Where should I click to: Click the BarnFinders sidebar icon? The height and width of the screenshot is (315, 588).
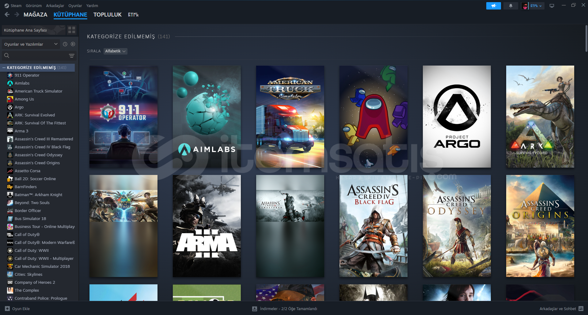(x=10, y=187)
